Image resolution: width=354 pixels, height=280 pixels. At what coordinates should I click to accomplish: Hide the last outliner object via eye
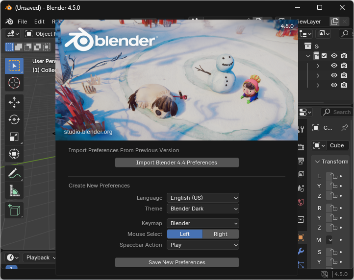coord(334,85)
